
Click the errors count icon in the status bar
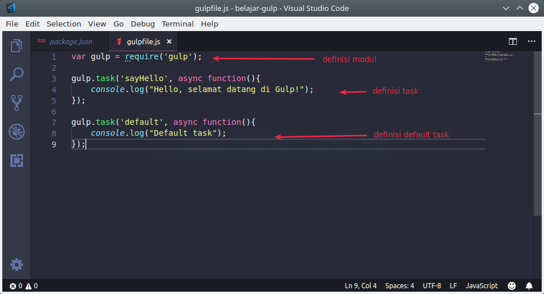tap(13, 286)
